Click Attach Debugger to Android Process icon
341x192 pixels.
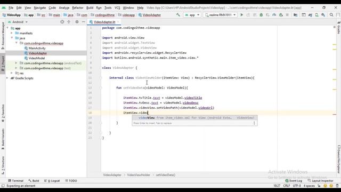click(x=281, y=15)
